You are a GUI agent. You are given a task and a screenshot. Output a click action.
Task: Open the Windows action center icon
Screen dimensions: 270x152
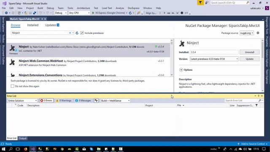(x=264, y=149)
